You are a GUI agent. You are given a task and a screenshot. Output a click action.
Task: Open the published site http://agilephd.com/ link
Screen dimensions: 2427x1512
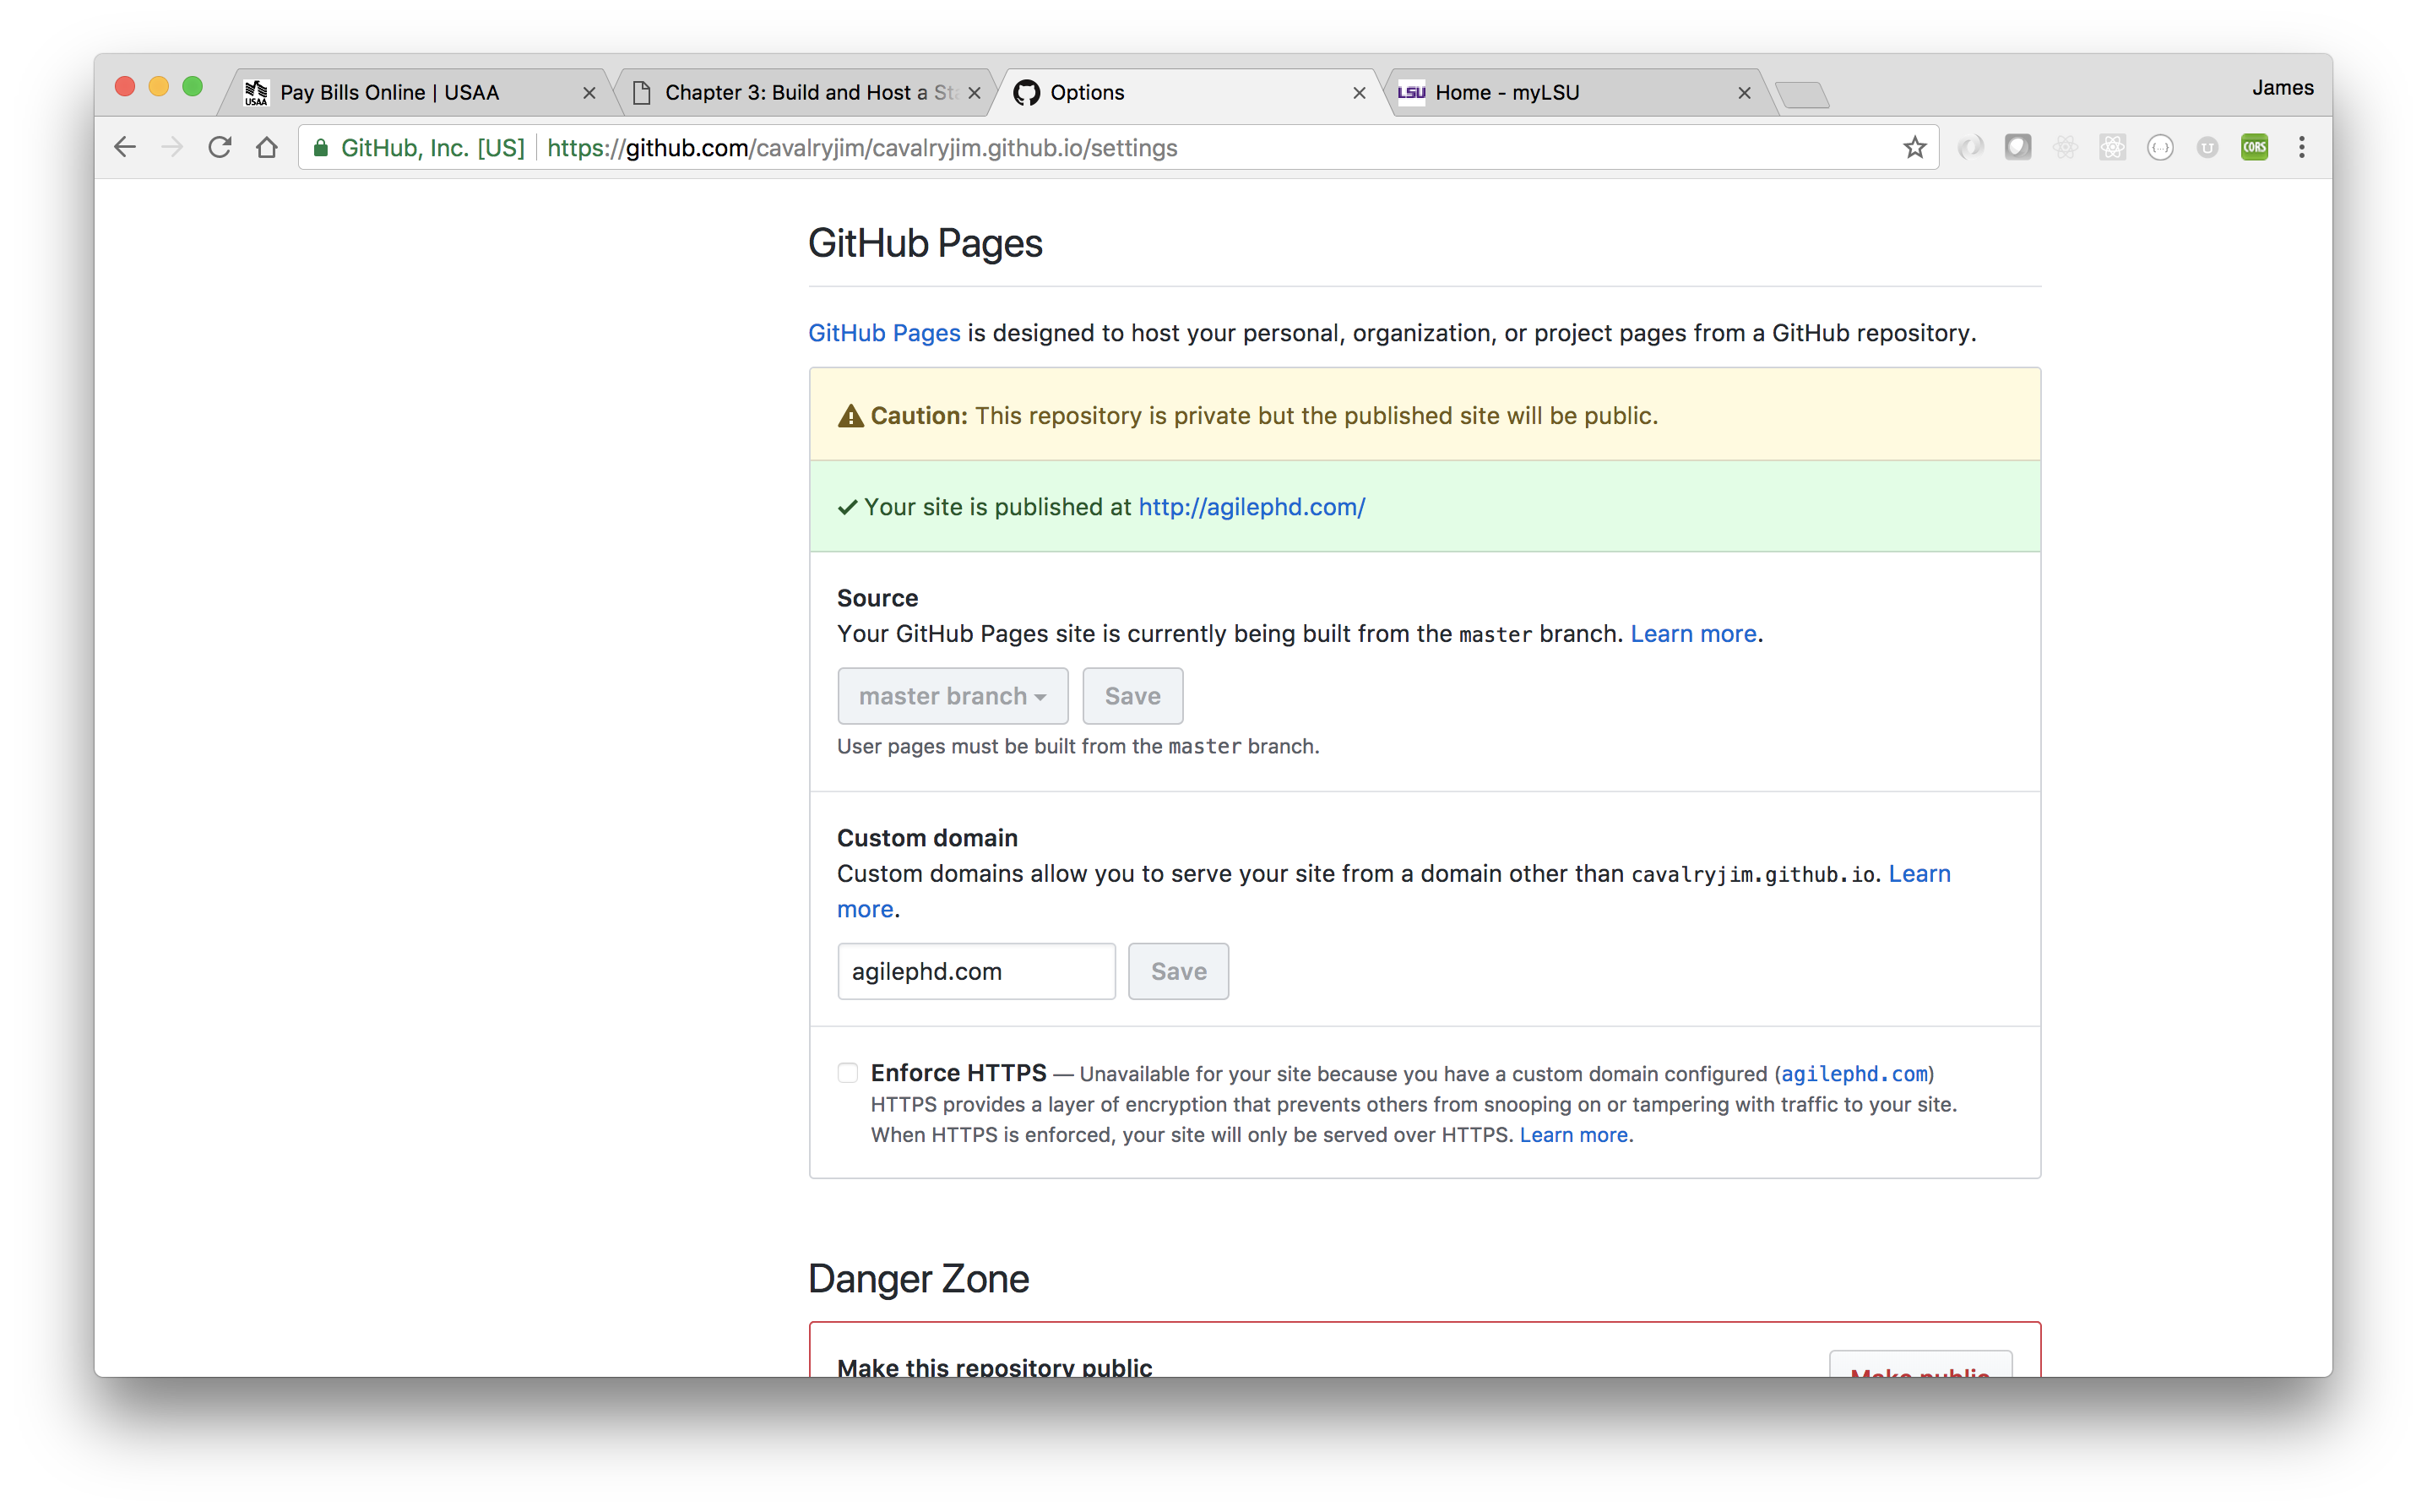click(1252, 507)
